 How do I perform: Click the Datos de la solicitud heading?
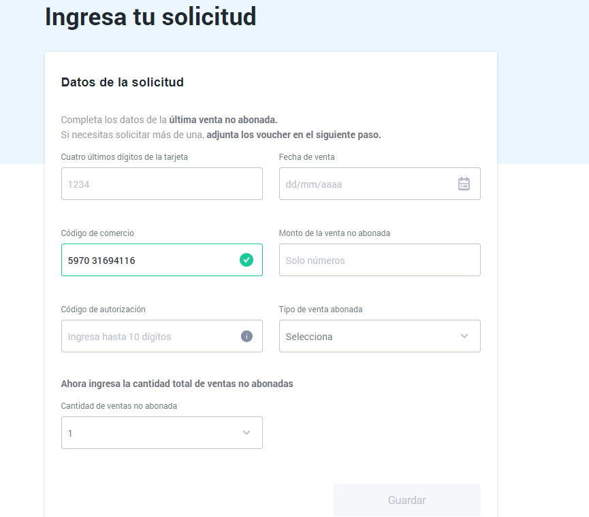pyautogui.click(x=123, y=82)
